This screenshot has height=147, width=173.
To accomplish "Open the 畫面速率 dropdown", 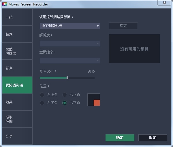I will click(70, 61).
